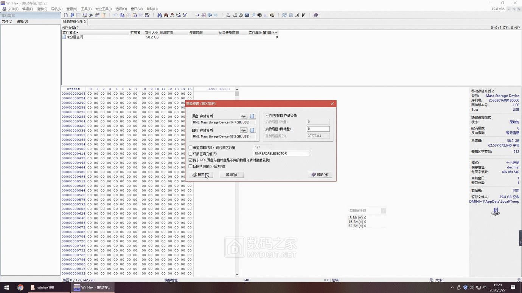
Task: Uncheck 完整获取 存储介质 checkbox
Action: [x=268, y=116]
